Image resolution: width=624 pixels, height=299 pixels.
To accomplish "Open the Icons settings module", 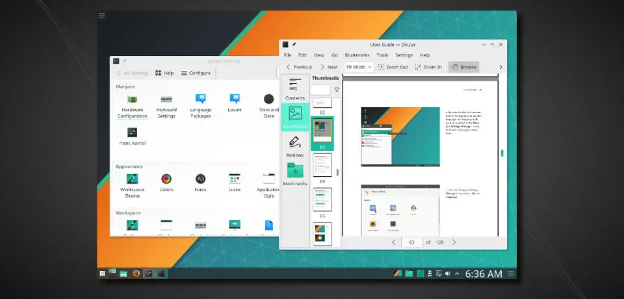I will pos(235,183).
